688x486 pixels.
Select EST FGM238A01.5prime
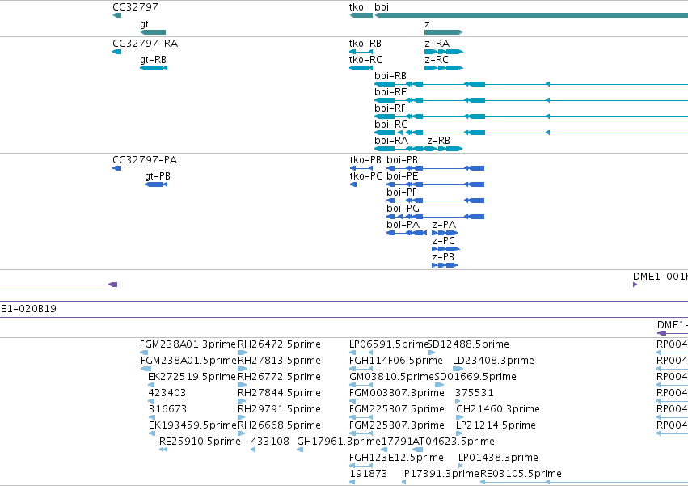188,361
